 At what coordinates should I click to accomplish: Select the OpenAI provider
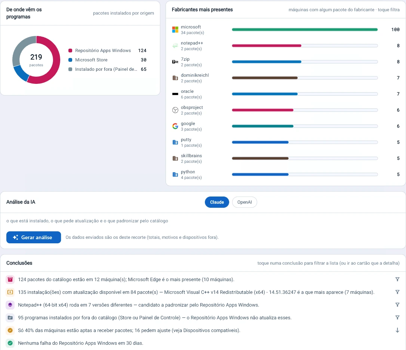coord(244,202)
